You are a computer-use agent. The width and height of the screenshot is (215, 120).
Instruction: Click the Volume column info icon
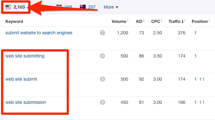click(128, 20)
